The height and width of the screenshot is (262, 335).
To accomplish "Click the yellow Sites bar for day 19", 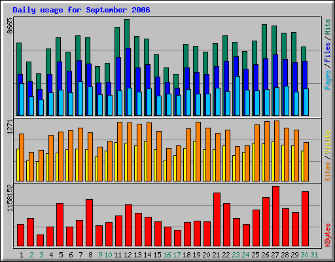I will click(x=194, y=161).
